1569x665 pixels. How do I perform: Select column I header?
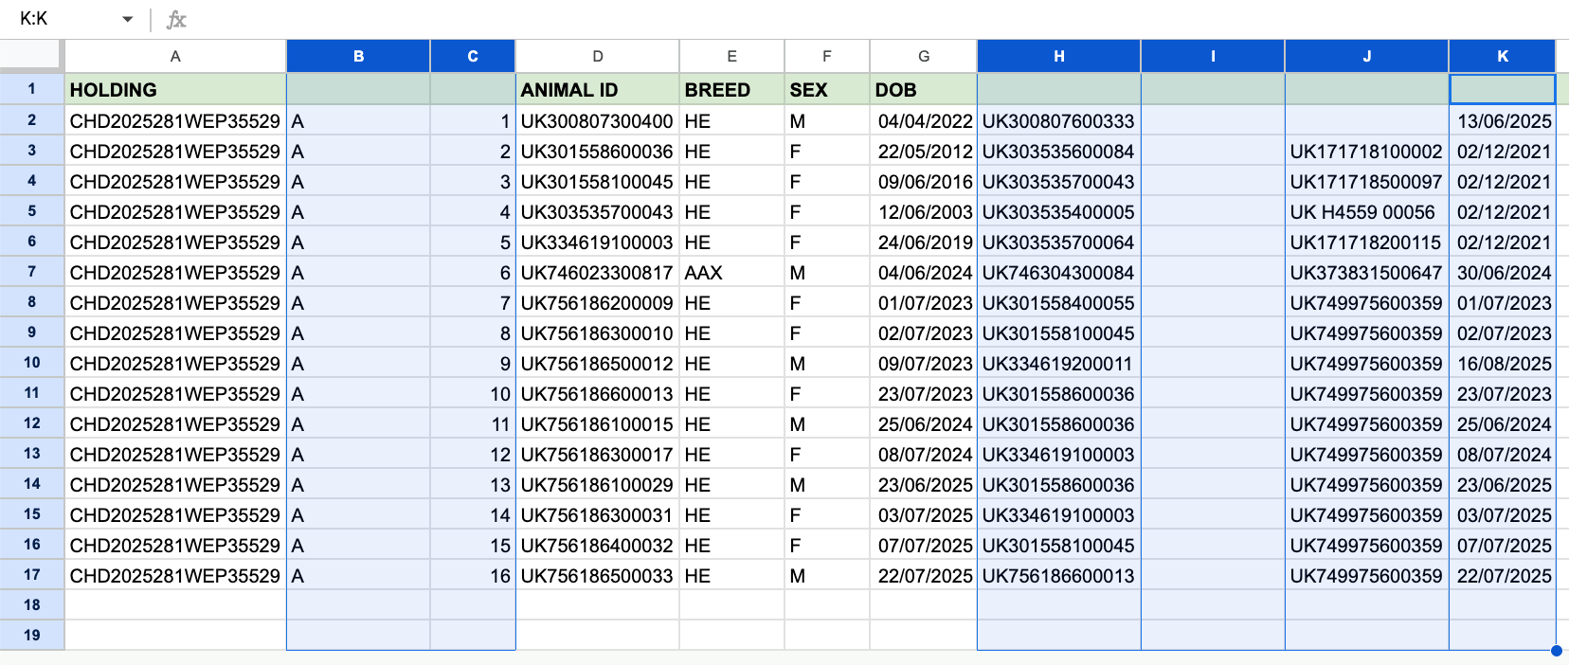click(1213, 56)
